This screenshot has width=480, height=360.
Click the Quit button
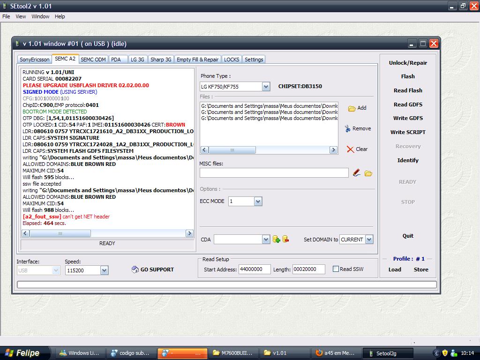pos(408,236)
